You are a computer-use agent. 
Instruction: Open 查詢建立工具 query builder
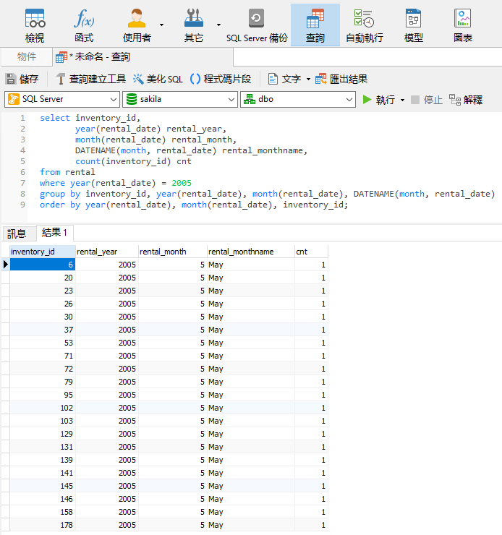point(90,79)
